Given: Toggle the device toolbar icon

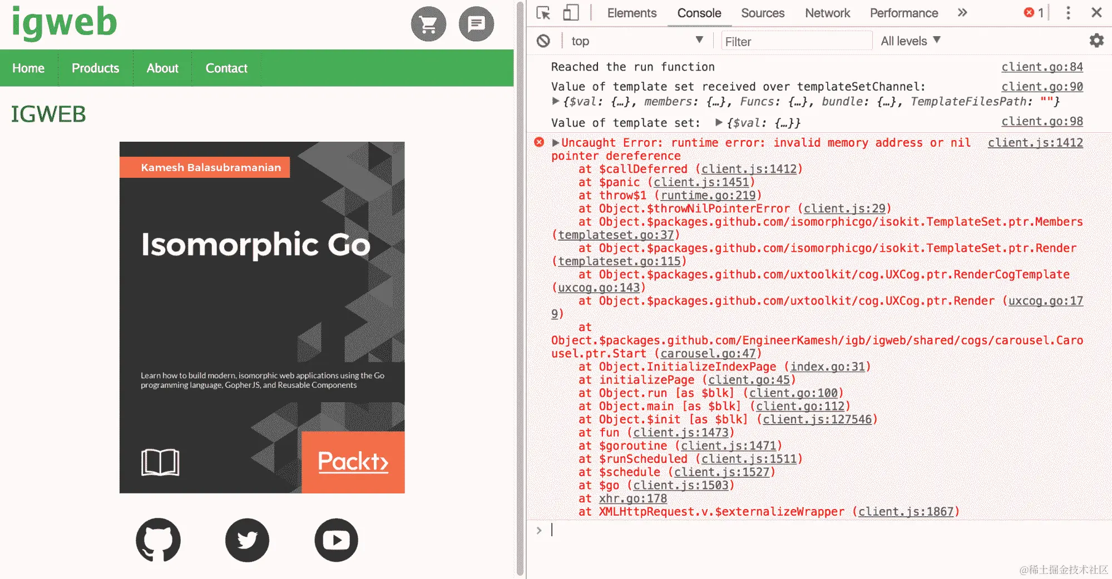Looking at the screenshot, I should click(571, 13).
